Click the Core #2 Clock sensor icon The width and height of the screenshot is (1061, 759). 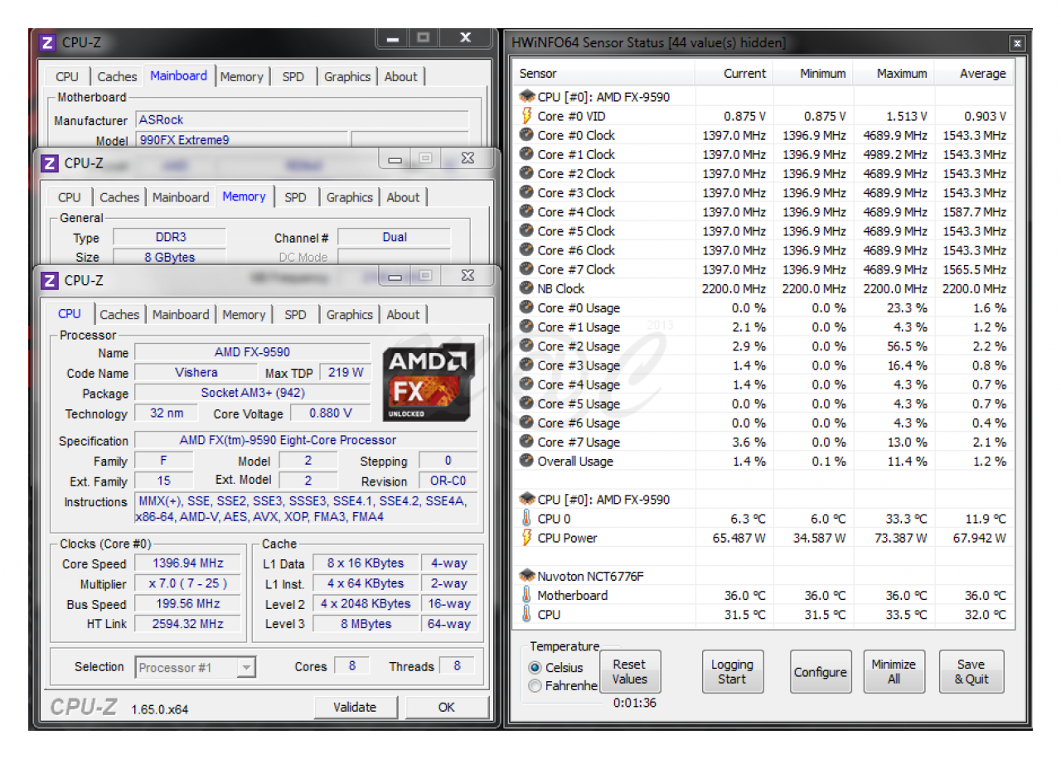[x=526, y=173]
